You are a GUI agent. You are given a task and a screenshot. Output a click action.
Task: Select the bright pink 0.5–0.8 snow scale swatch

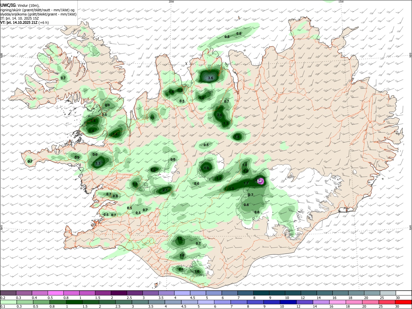(x=55, y=293)
